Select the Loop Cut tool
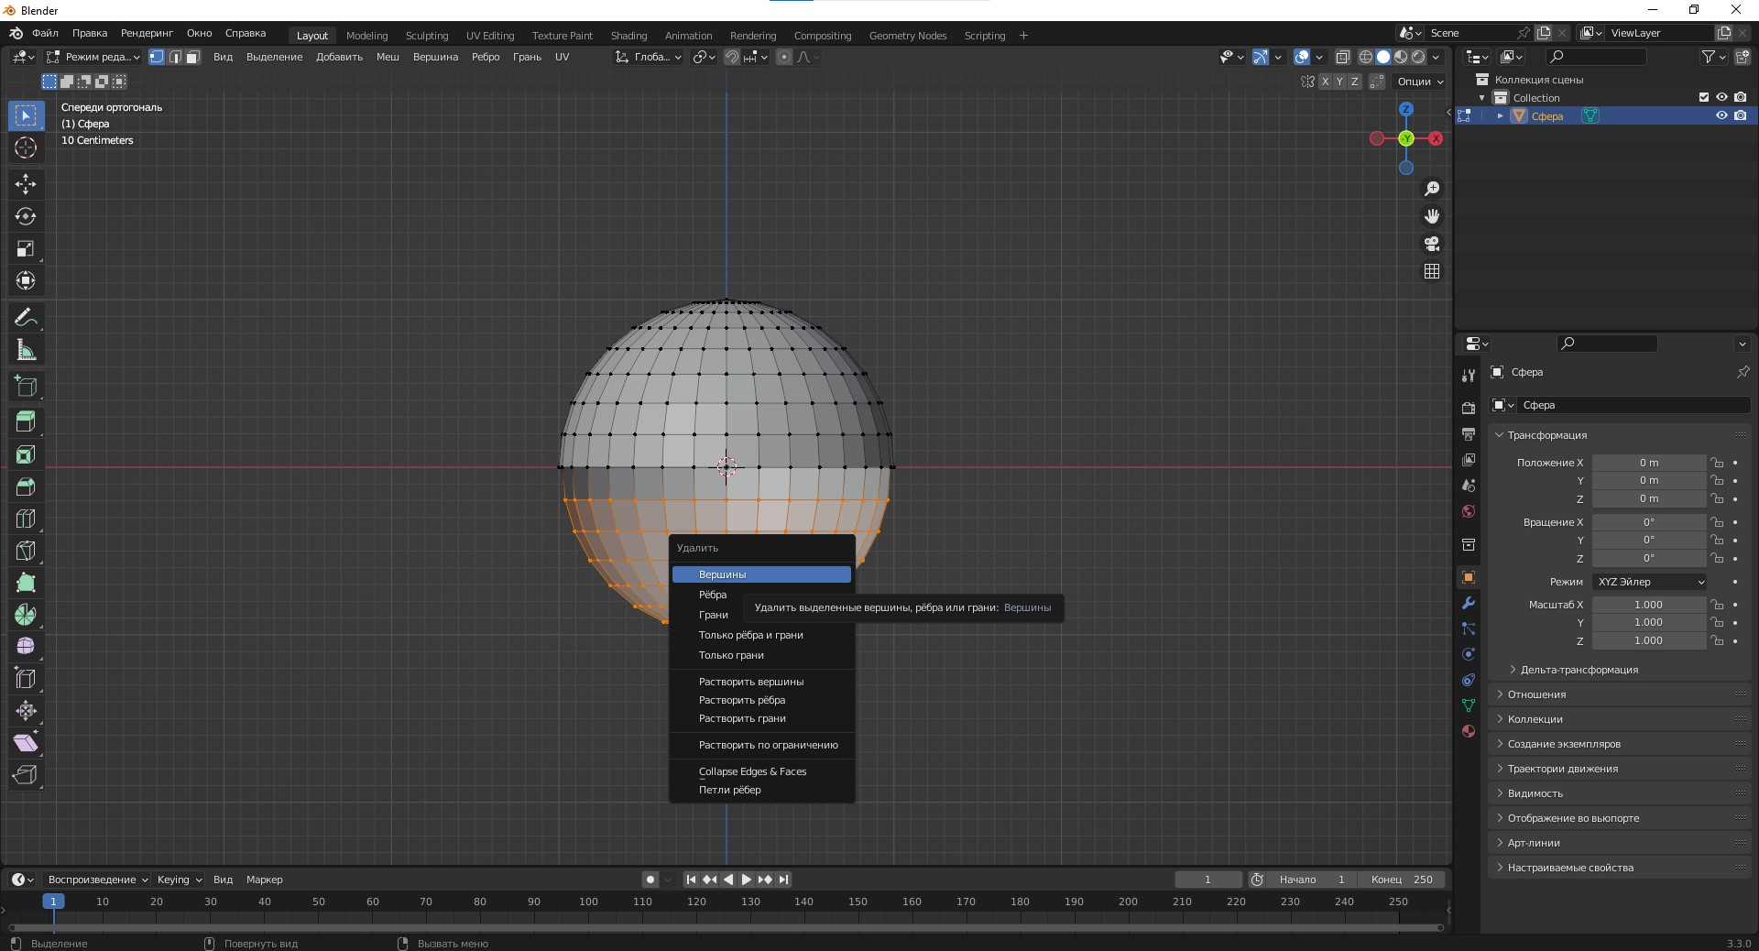 (x=26, y=519)
